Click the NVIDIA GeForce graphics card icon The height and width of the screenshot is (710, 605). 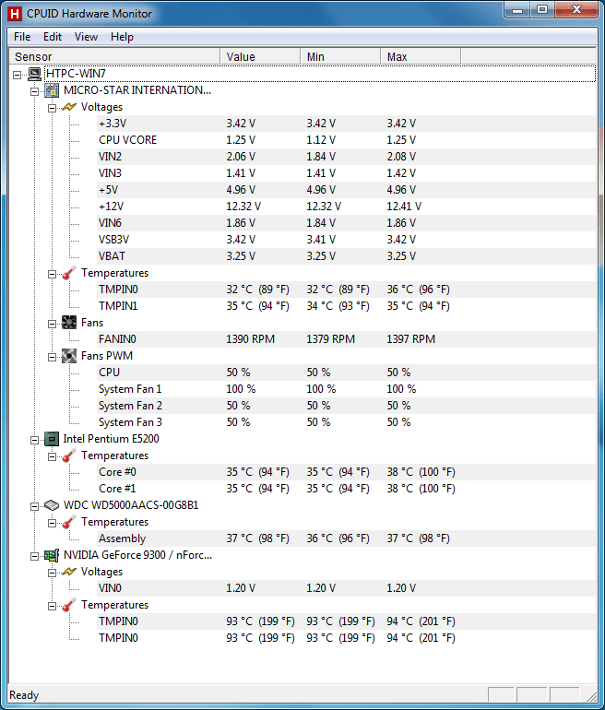pos(52,555)
